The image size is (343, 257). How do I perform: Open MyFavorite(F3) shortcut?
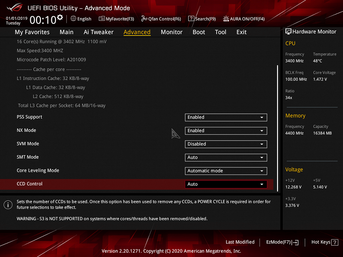point(117,19)
